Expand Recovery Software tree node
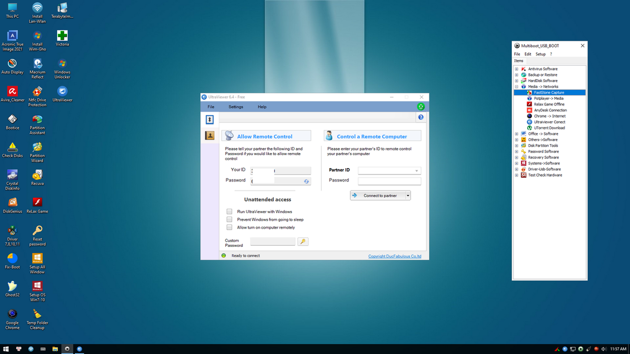The image size is (630, 354). 517,157
